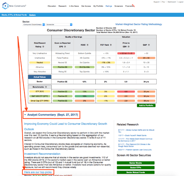Click the Sector ETFs button
Viewport: 184px width, 176px height.
pyautogui.click(x=136, y=168)
